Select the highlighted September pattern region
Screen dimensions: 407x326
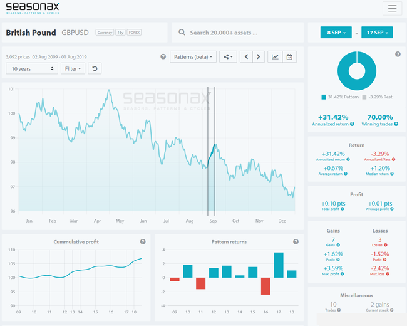[x=211, y=151]
